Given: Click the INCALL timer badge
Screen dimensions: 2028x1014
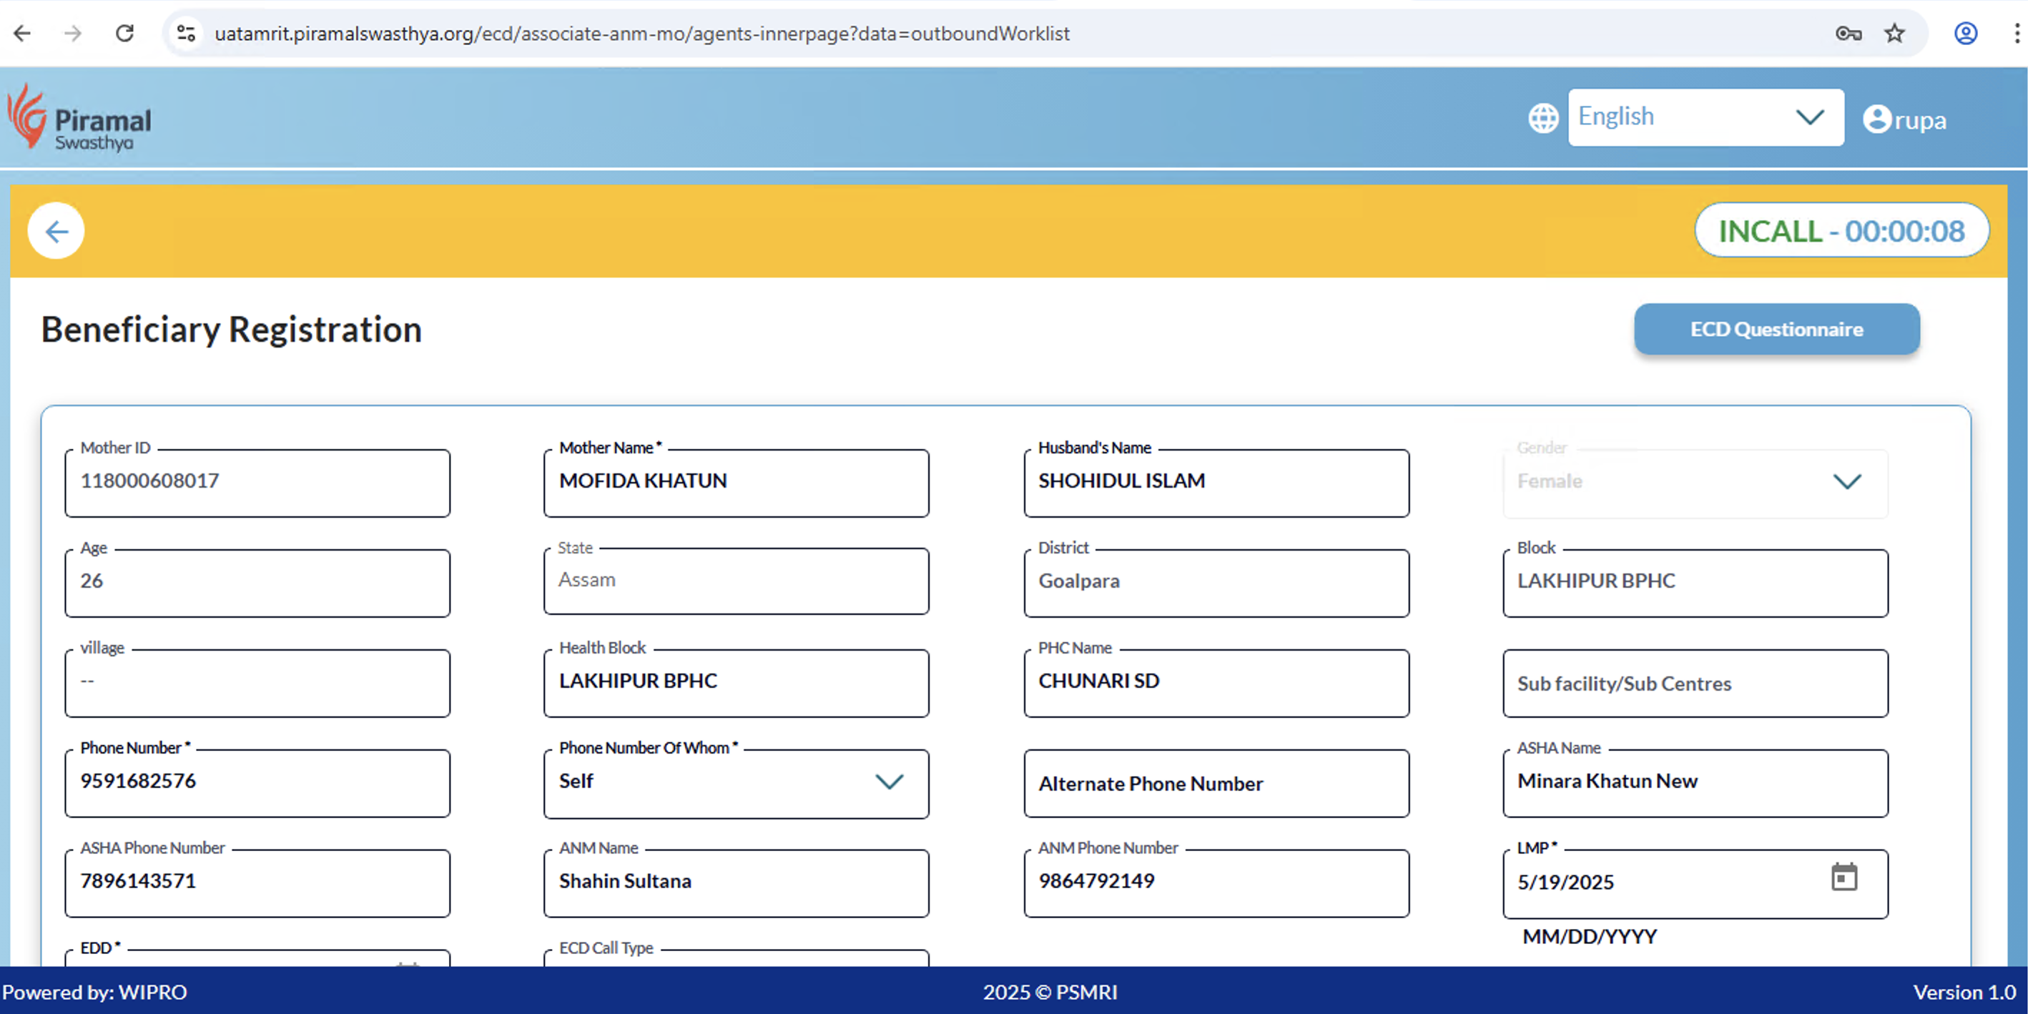Looking at the screenshot, I should pos(1841,231).
